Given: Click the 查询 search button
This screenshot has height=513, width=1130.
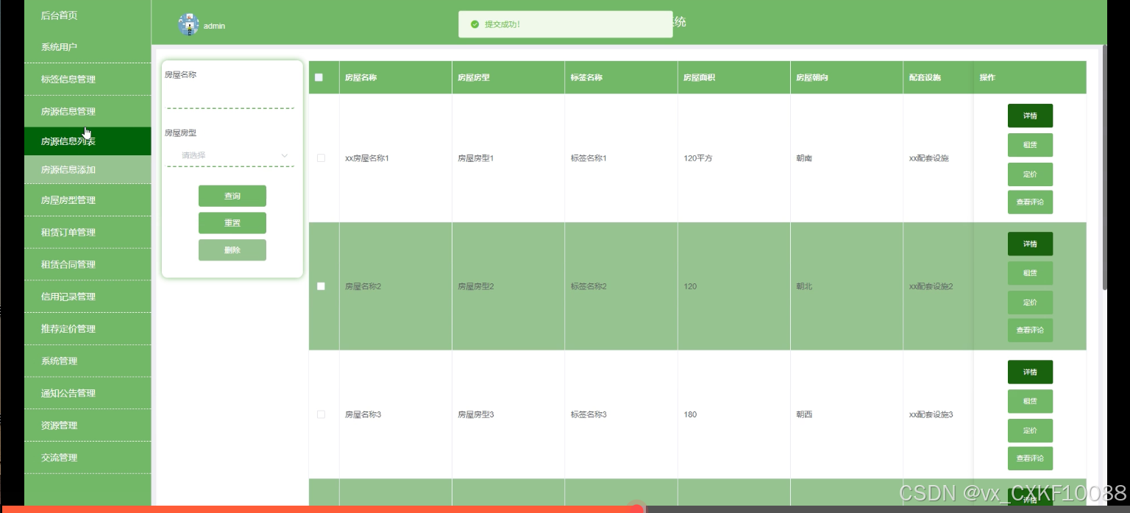Looking at the screenshot, I should click(232, 196).
